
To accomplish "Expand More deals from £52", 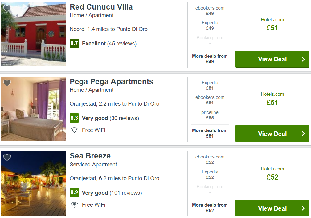I will pyautogui.click(x=210, y=208).
